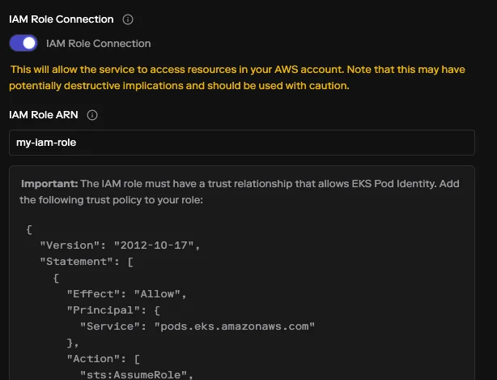Viewport: 497px width, 380px height.
Task: Click the "IAM Role Connection" heading text
Action: (x=62, y=19)
